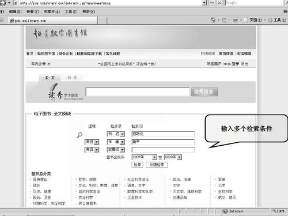The width and height of the screenshot is (288, 216).
Task: Click the refresh icon beside address bar
Action: (212, 3)
